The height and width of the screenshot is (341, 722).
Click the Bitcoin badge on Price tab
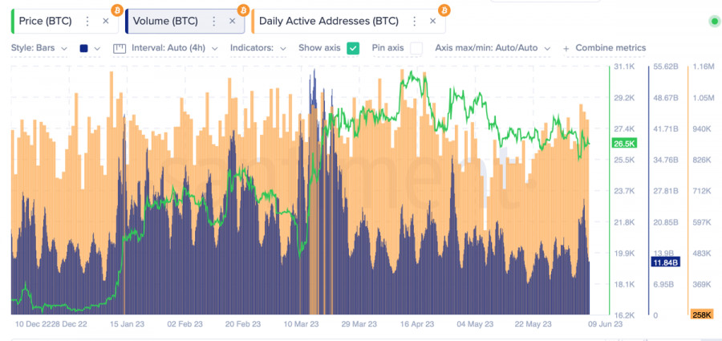point(117,10)
